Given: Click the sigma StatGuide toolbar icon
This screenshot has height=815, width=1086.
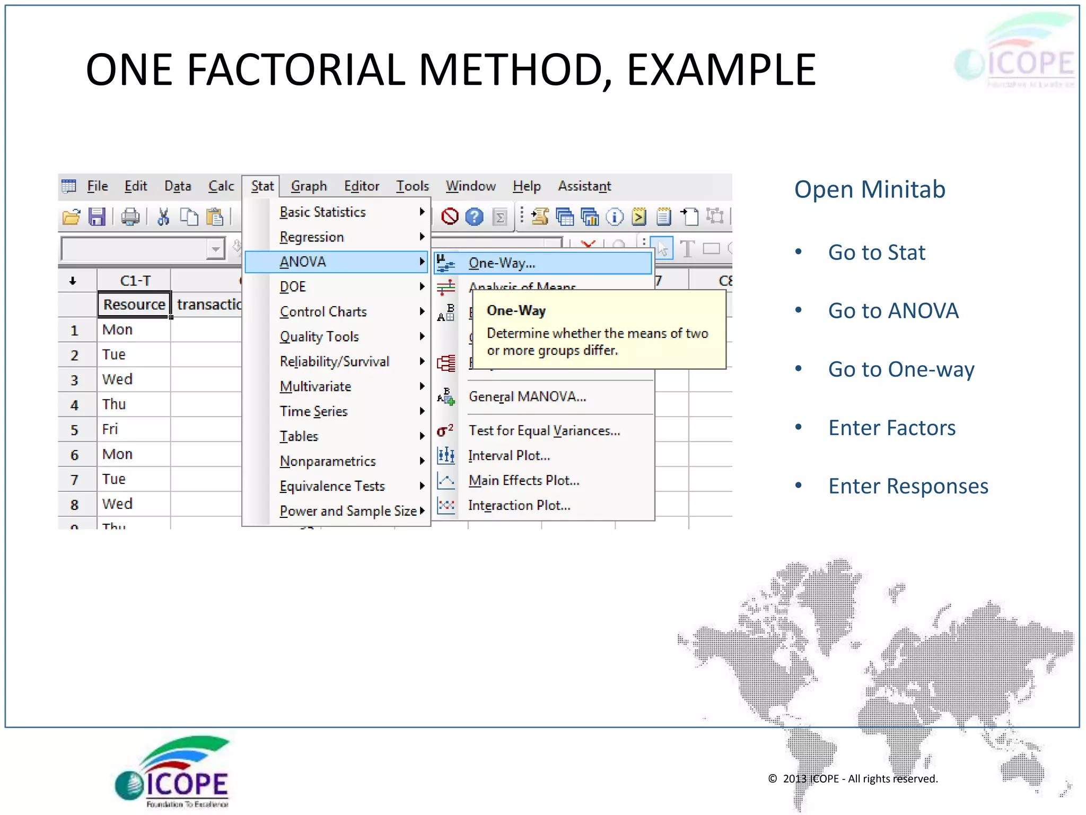Looking at the screenshot, I should click(500, 217).
